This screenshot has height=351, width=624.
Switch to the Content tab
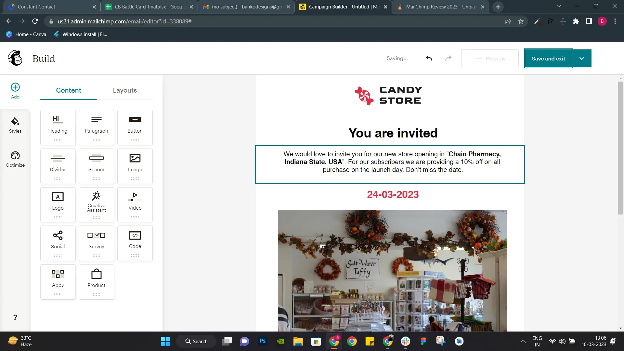coord(69,90)
